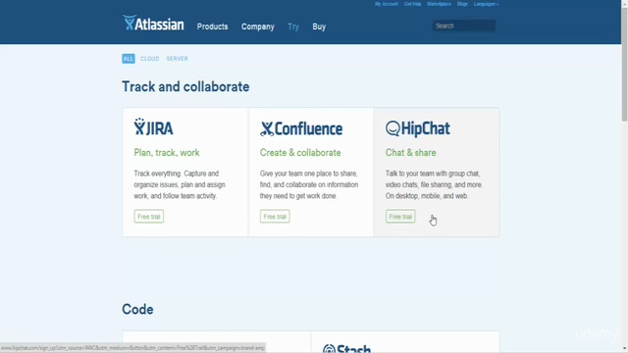Start Confluence free trial
The image size is (628, 353).
[275, 217]
